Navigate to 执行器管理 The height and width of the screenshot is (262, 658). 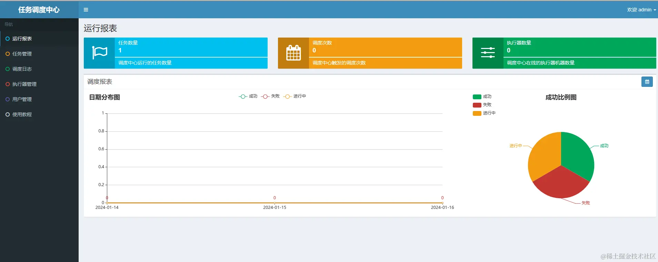[39, 84]
